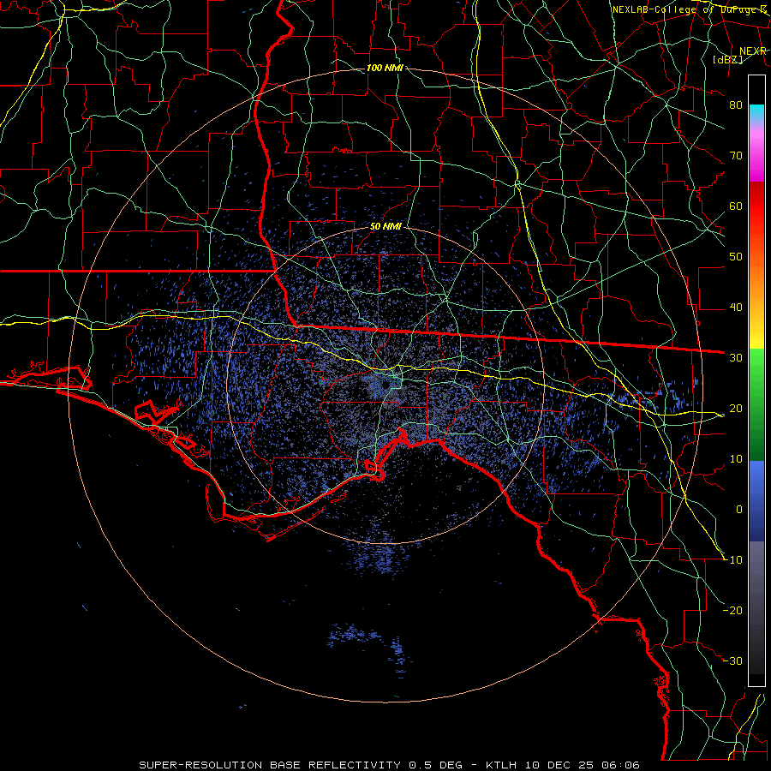Screen dimensions: 771x771
Task: Click the 70 dBZ scale label
Action: click(736, 156)
